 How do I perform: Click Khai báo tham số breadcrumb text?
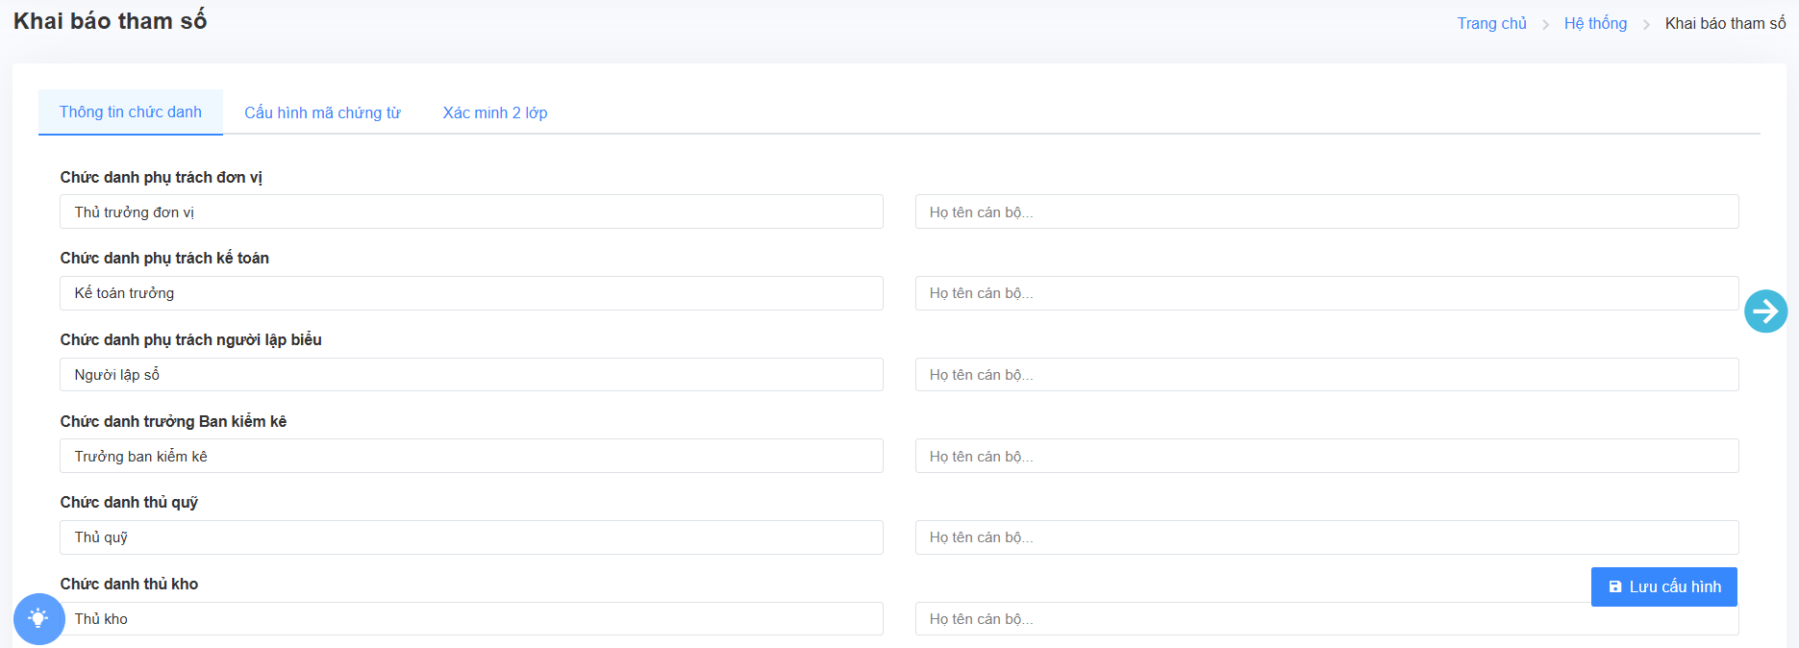click(1725, 23)
